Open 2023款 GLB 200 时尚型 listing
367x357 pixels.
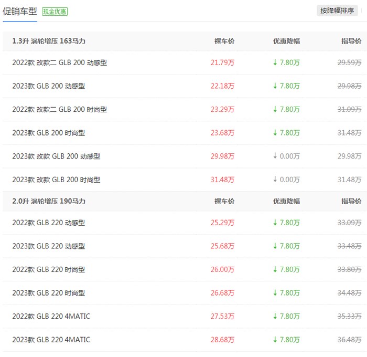click(49, 133)
